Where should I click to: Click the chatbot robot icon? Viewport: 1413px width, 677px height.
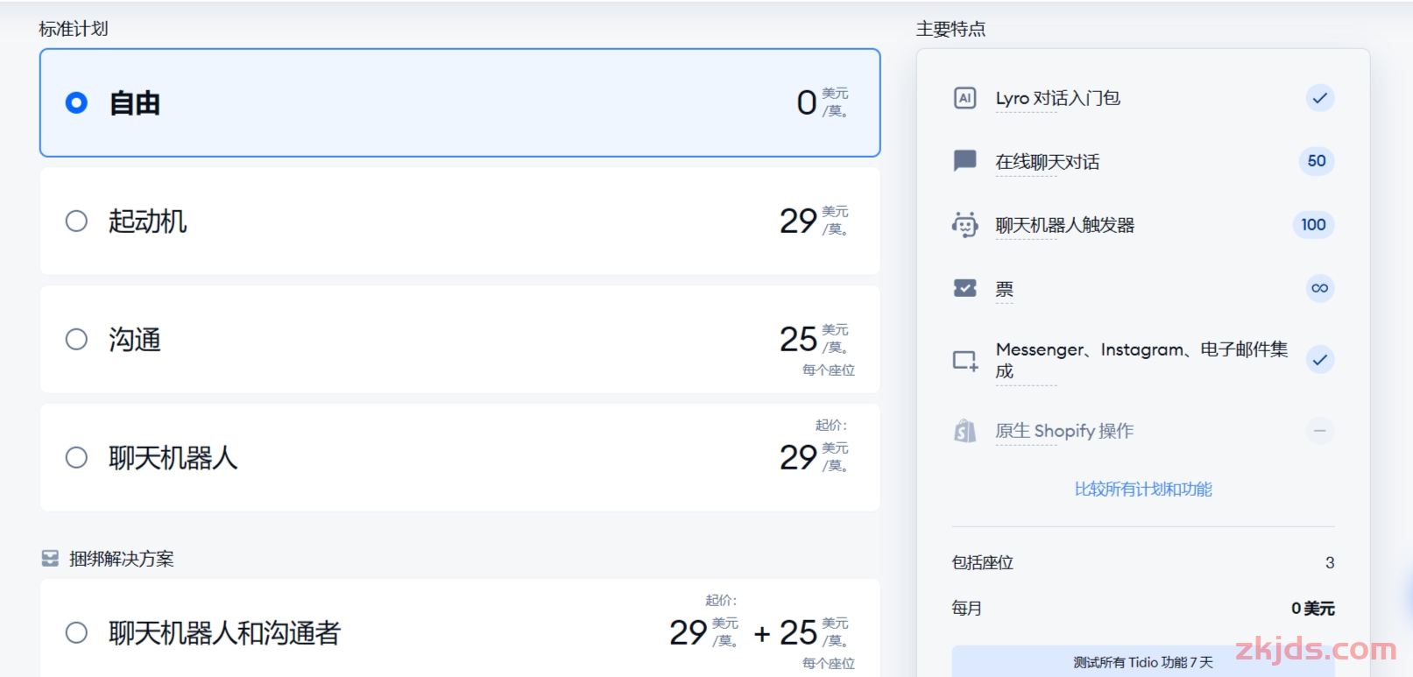(964, 225)
